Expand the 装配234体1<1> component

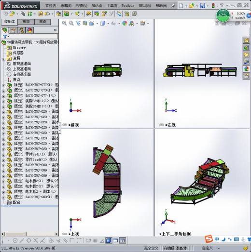tap(4, 102)
